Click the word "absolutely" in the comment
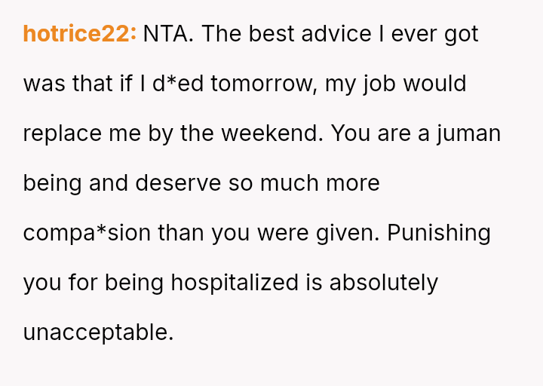This screenshot has width=543, height=386. [x=384, y=283]
